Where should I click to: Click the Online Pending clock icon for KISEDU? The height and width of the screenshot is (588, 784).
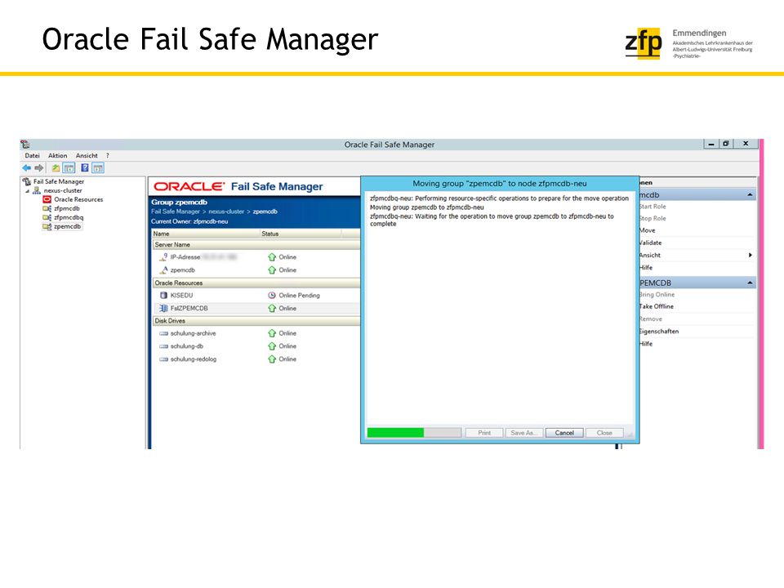click(x=272, y=296)
